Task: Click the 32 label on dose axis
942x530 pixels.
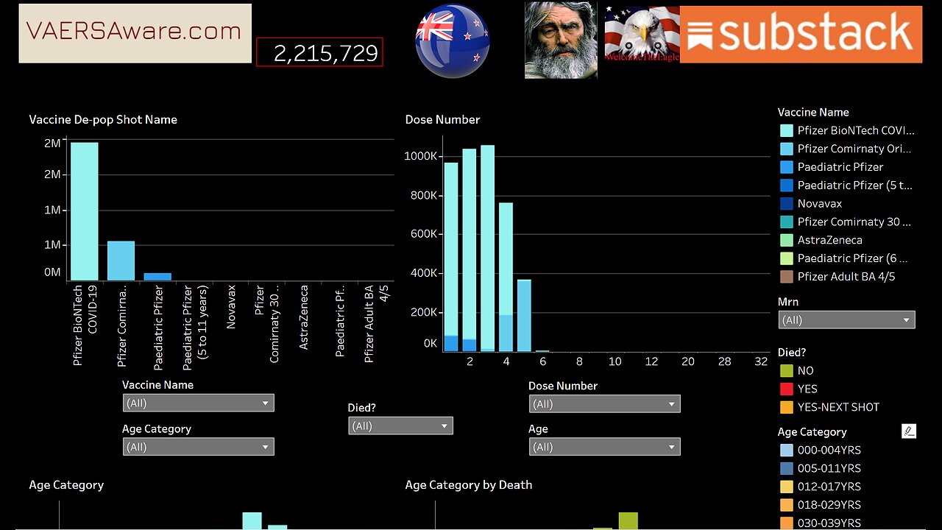Action: point(761,361)
